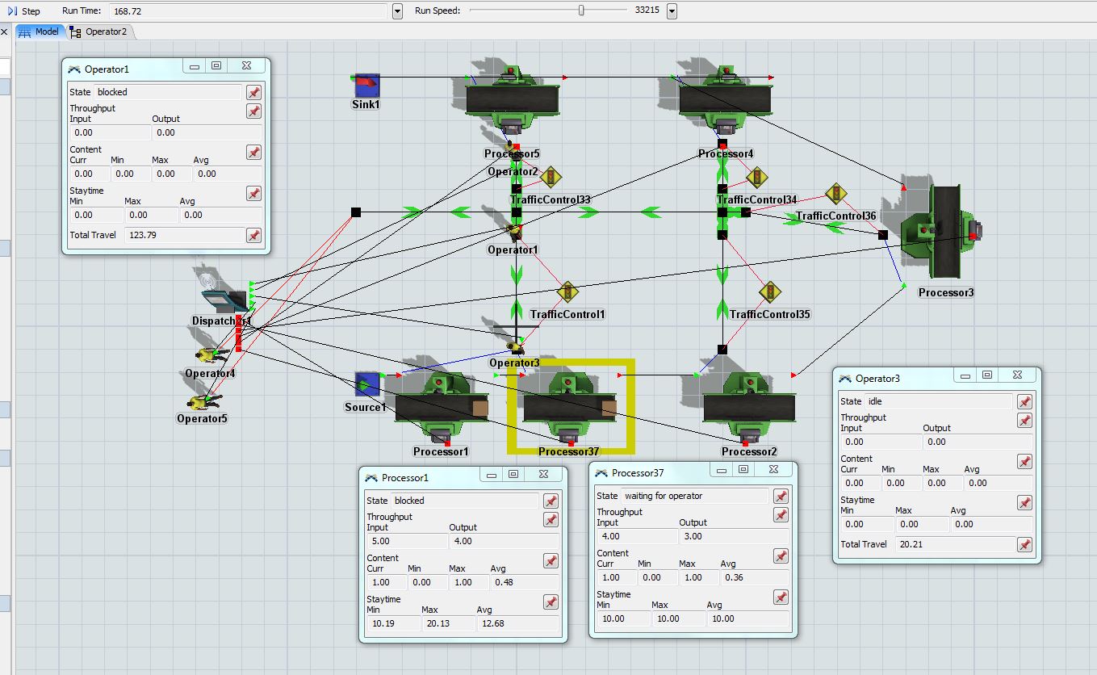This screenshot has height=675, width=1097.
Task: Click the Run Time value field
Action: pyautogui.click(x=248, y=11)
